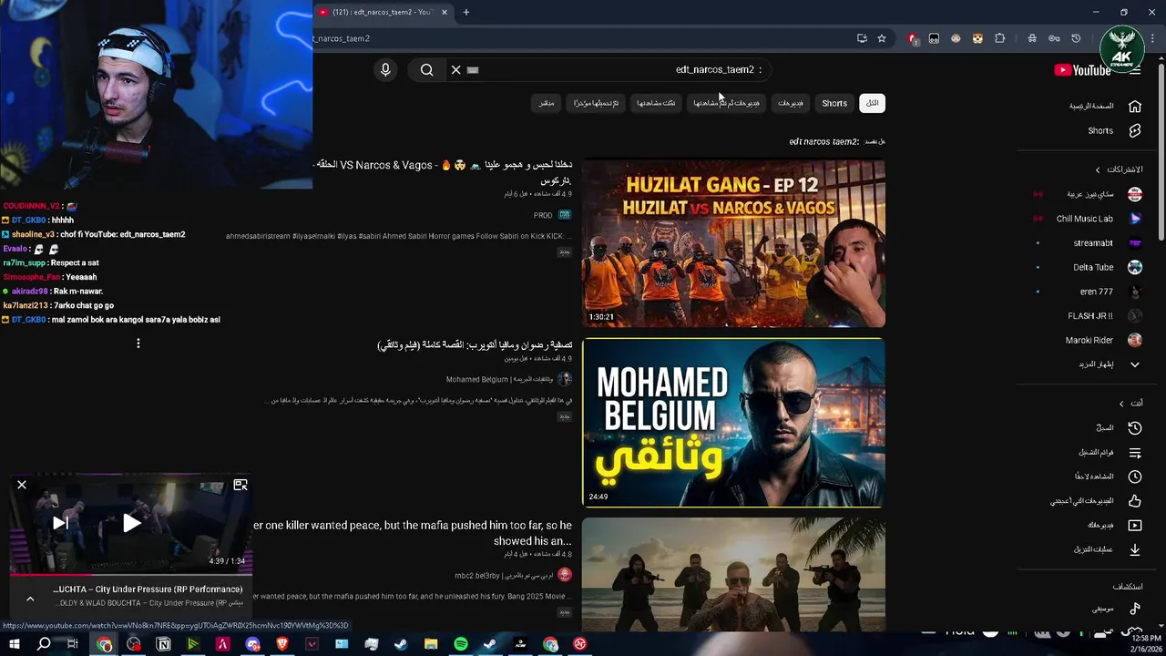The width and height of the screenshot is (1166, 656).
Task: Close the miniplayer with the X
Action: tap(22, 485)
